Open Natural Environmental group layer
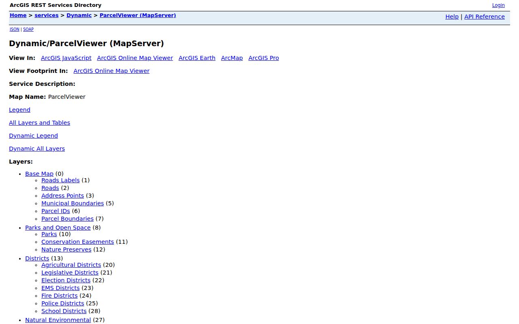 click(x=58, y=320)
